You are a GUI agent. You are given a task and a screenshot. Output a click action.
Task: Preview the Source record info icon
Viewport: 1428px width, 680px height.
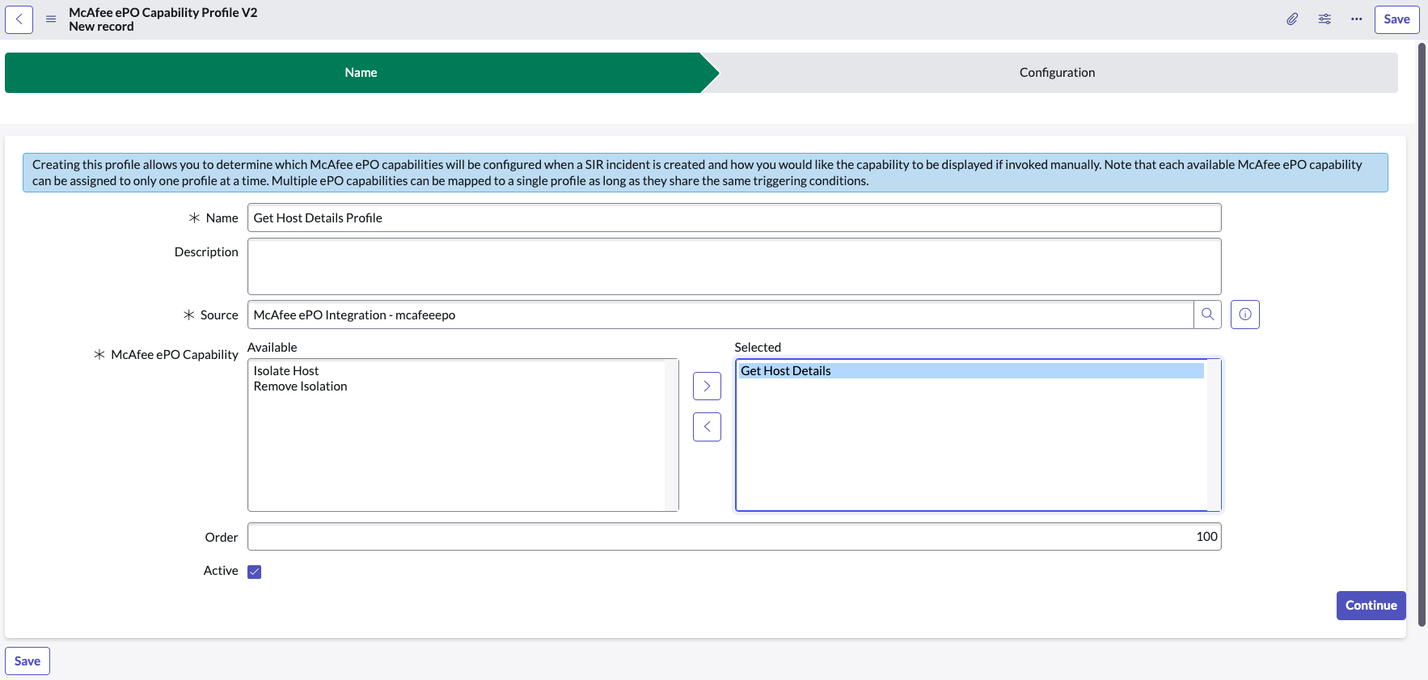(x=1245, y=315)
